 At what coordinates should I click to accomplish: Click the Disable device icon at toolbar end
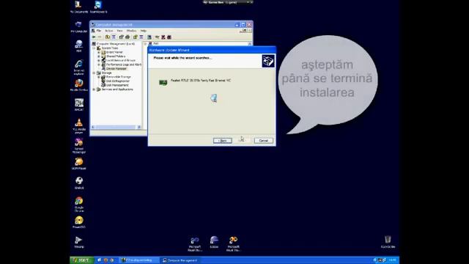click(169, 37)
